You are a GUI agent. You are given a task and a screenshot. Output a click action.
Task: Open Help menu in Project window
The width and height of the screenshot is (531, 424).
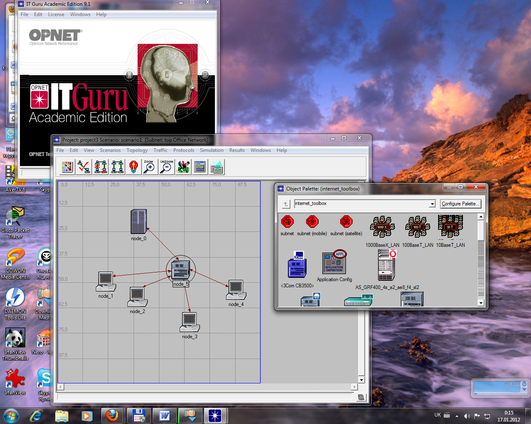click(282, 150)
